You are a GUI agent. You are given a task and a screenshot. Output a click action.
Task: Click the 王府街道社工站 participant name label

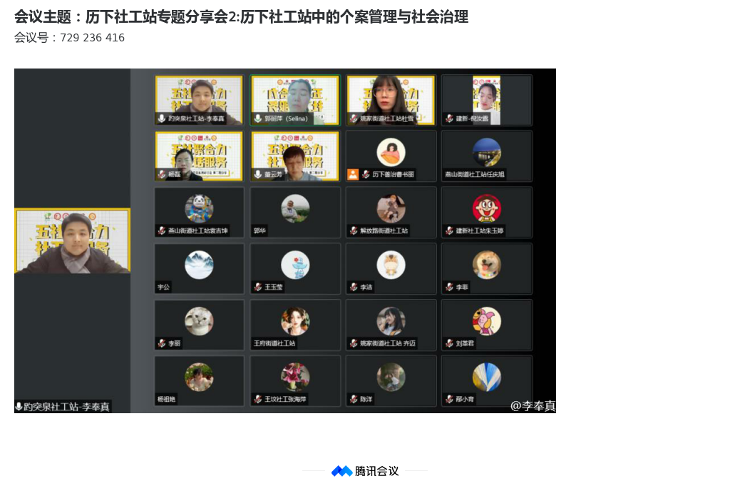click(x=274, y=343)
